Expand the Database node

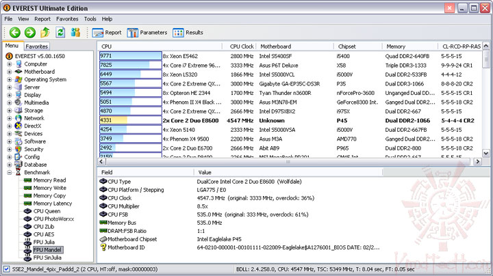[10, 165]
